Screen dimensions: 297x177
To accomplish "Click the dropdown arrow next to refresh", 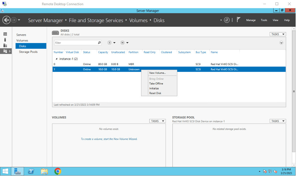I will point(221,20).
